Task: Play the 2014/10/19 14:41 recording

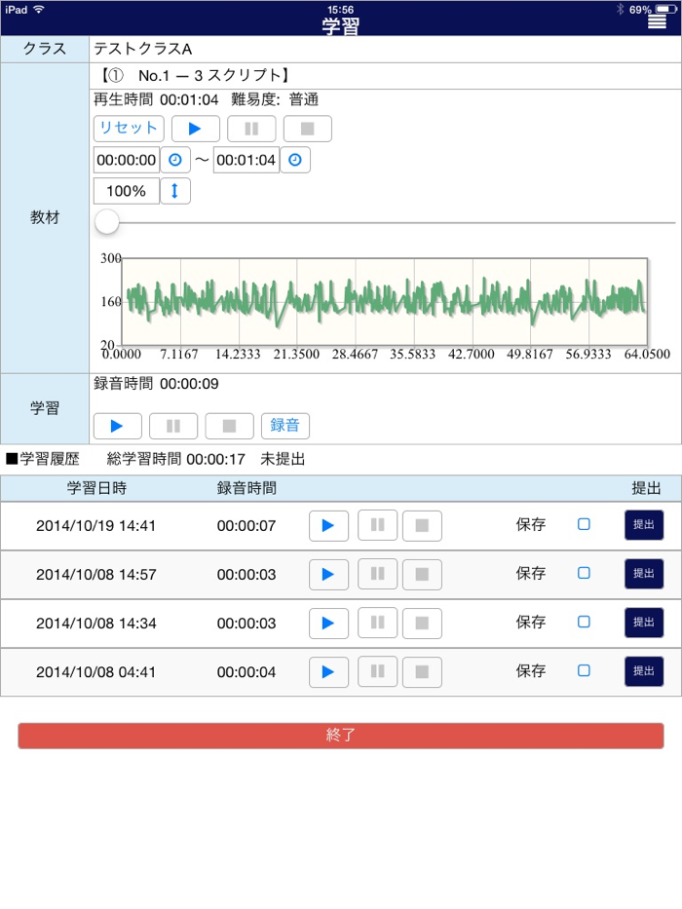Action: (328, 526)
